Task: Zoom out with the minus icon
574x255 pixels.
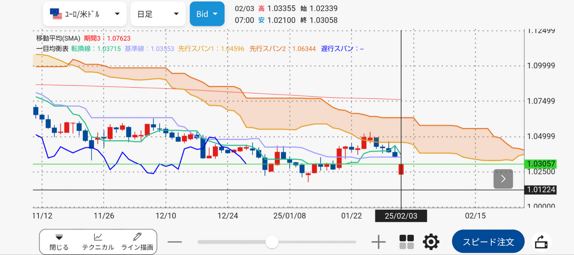Action: click(x=175, y=242)
